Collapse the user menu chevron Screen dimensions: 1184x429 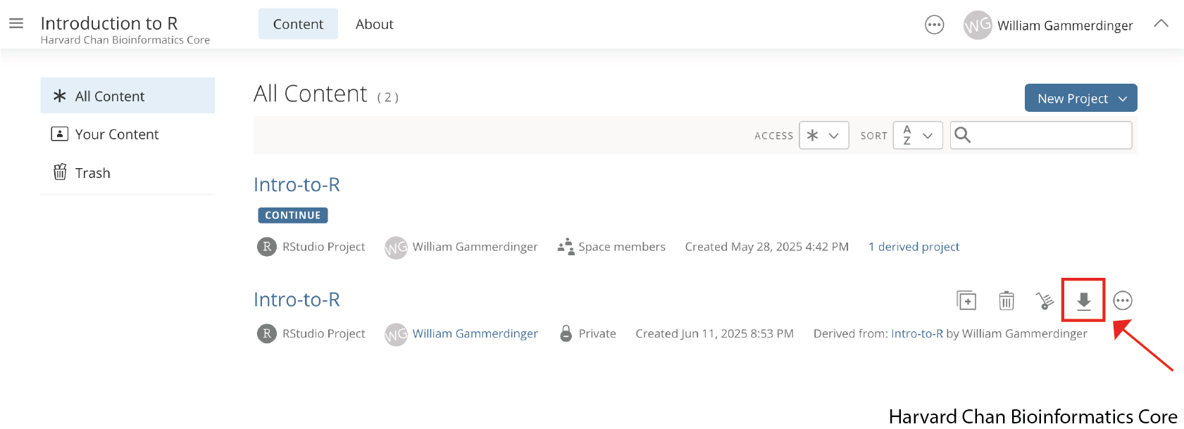1161,24
